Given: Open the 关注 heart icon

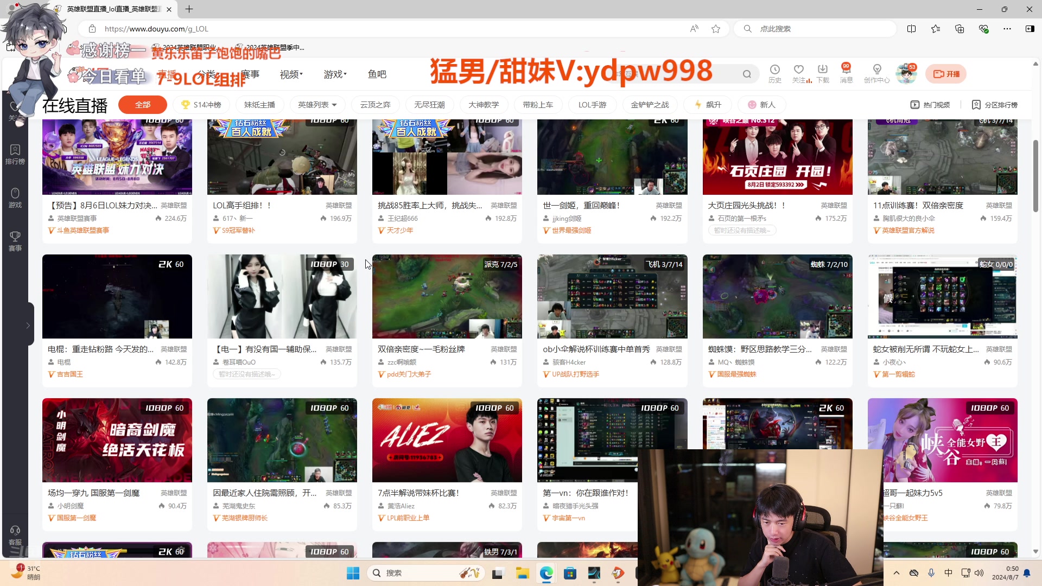Looking at the screenshot, I should 799,74.
